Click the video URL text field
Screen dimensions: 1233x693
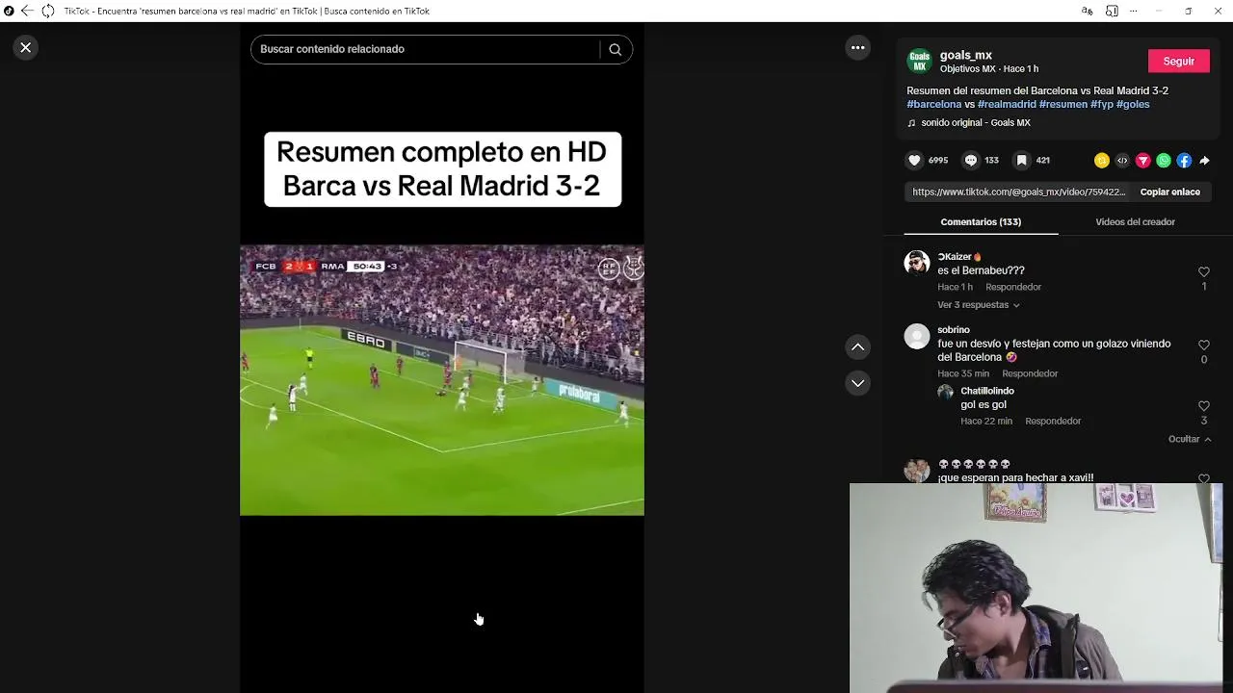[x=1018, y=192]
